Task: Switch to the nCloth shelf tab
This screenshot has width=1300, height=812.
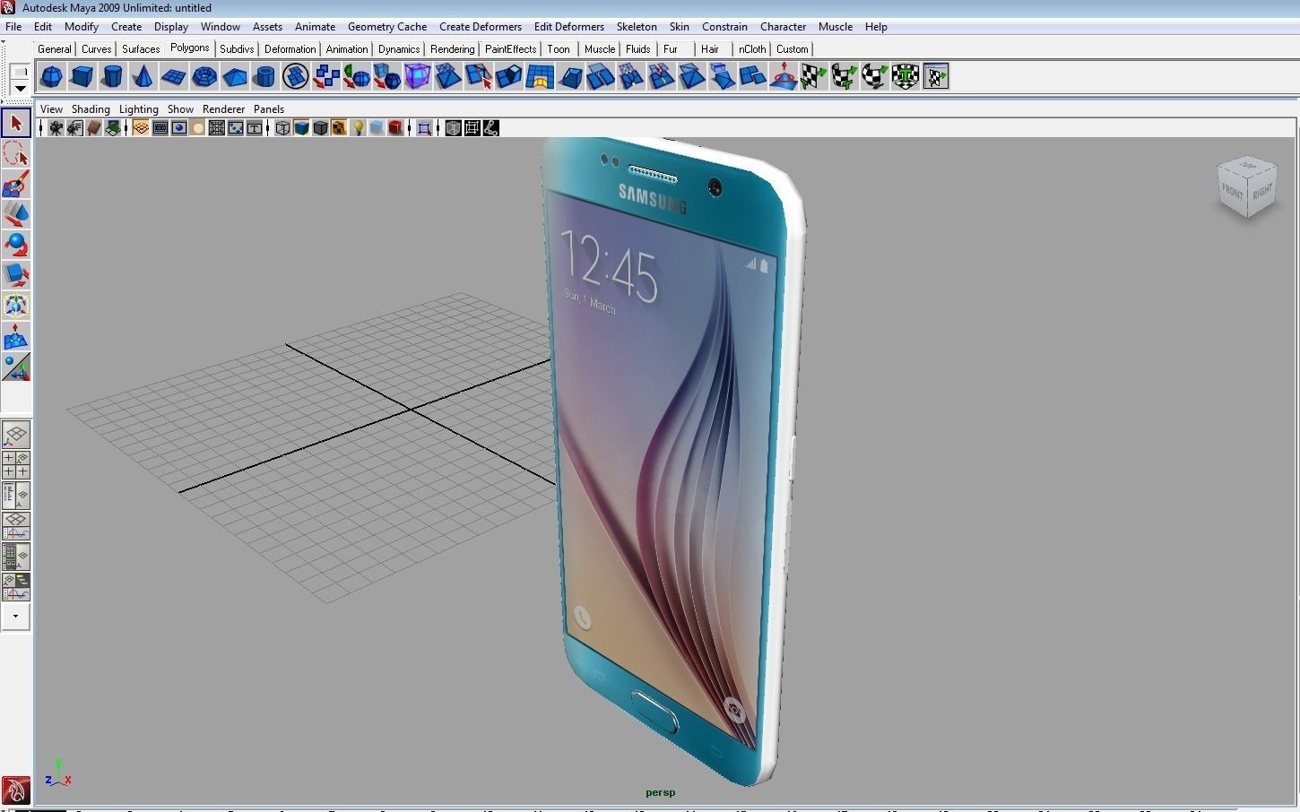Action: pyautogui.click(x=752, y=49)
